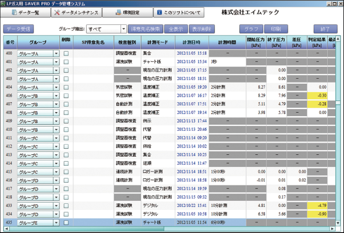The image size is (344, 233).
Task: Open the group dropdown for row 416
Action: [x=56, y=180]
